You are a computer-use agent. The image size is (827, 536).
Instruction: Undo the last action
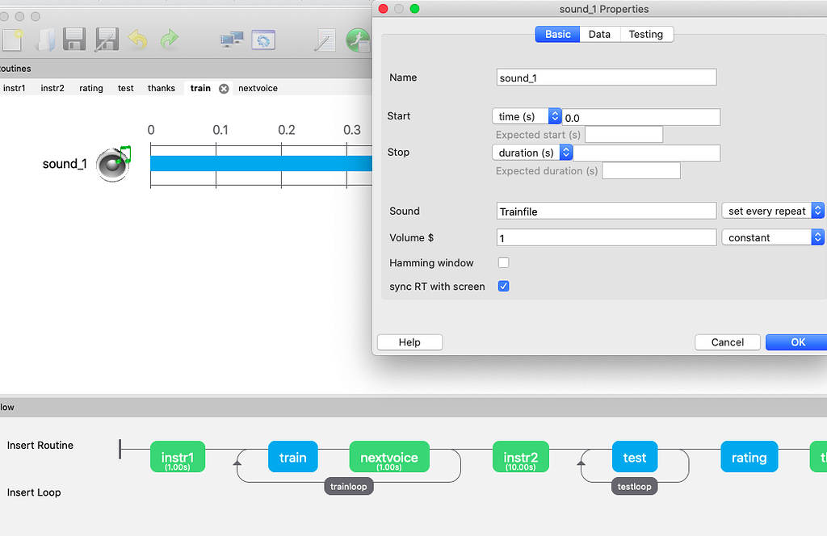click(136, 40)
